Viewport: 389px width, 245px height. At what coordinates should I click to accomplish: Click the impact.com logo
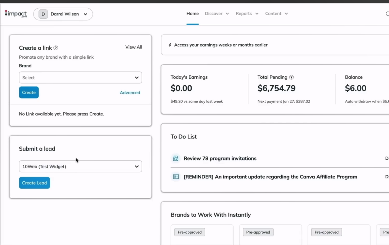[x=16, y=14]
